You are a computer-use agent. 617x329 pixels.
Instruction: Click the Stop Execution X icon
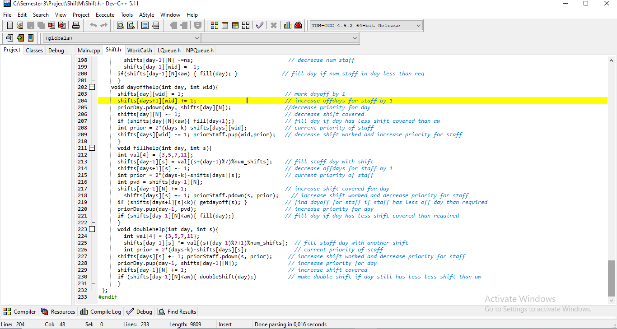pos(274,26)
